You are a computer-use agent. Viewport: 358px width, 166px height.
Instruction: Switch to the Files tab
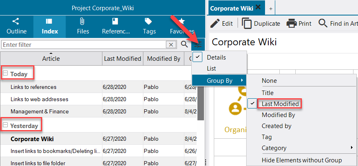(83, 26)
